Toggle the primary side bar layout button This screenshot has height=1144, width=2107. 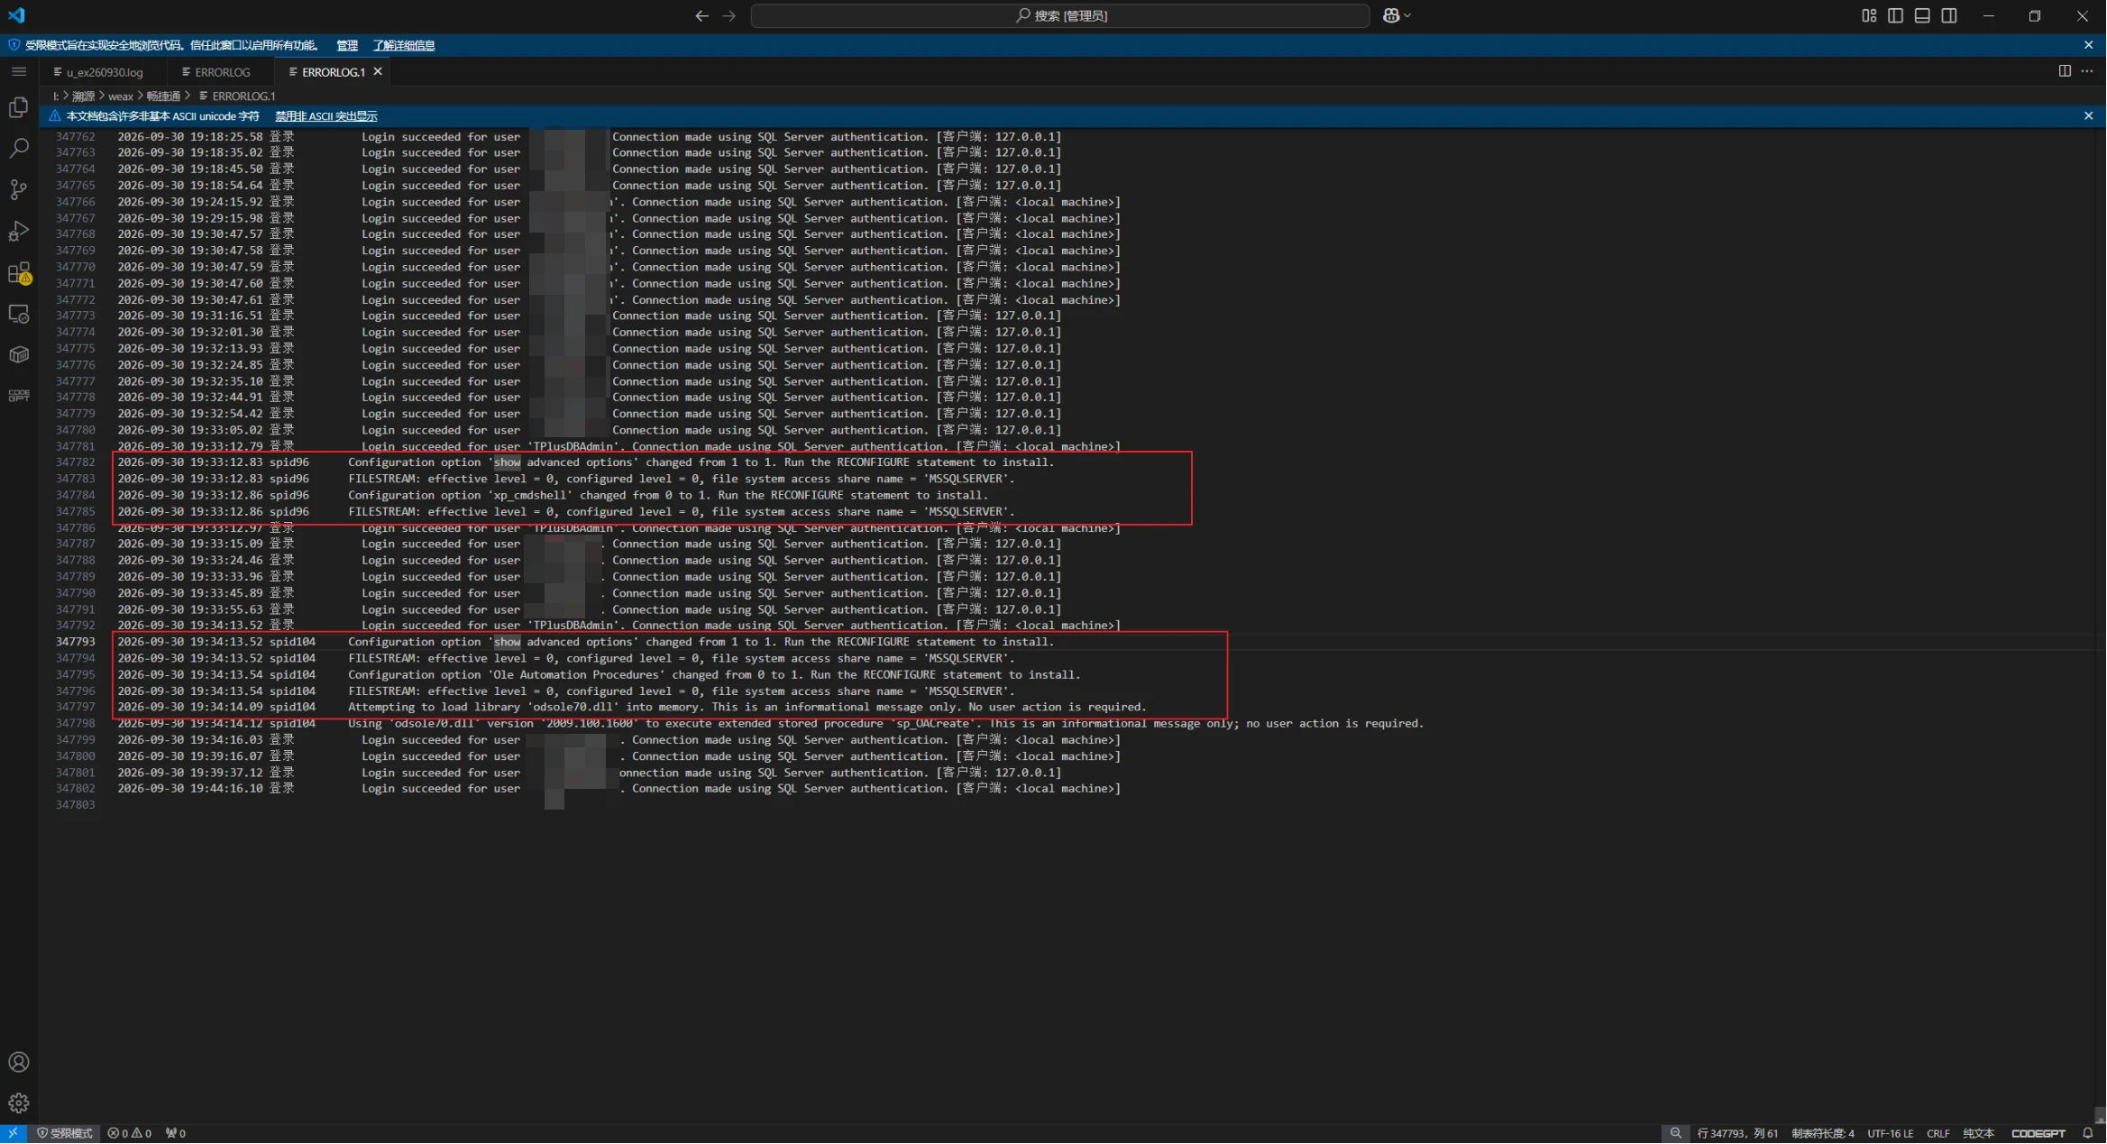tap(1895, 15)
